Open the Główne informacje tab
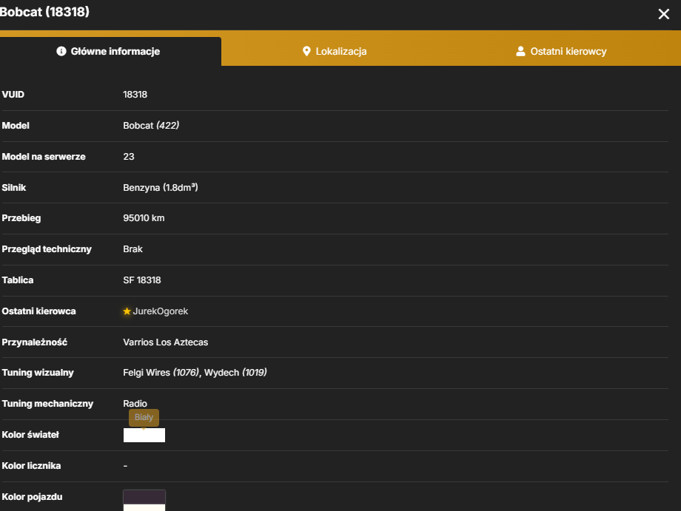The image size is (681, 511). point(110,51)
